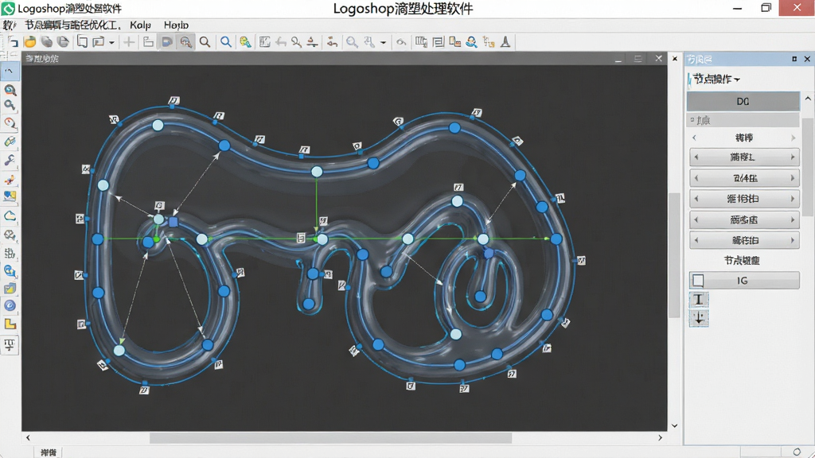Image resolution: width=815 pixels, height=458 pixels.
Task: Click the down arrow icon in right panel
Action: click(699, 318)
